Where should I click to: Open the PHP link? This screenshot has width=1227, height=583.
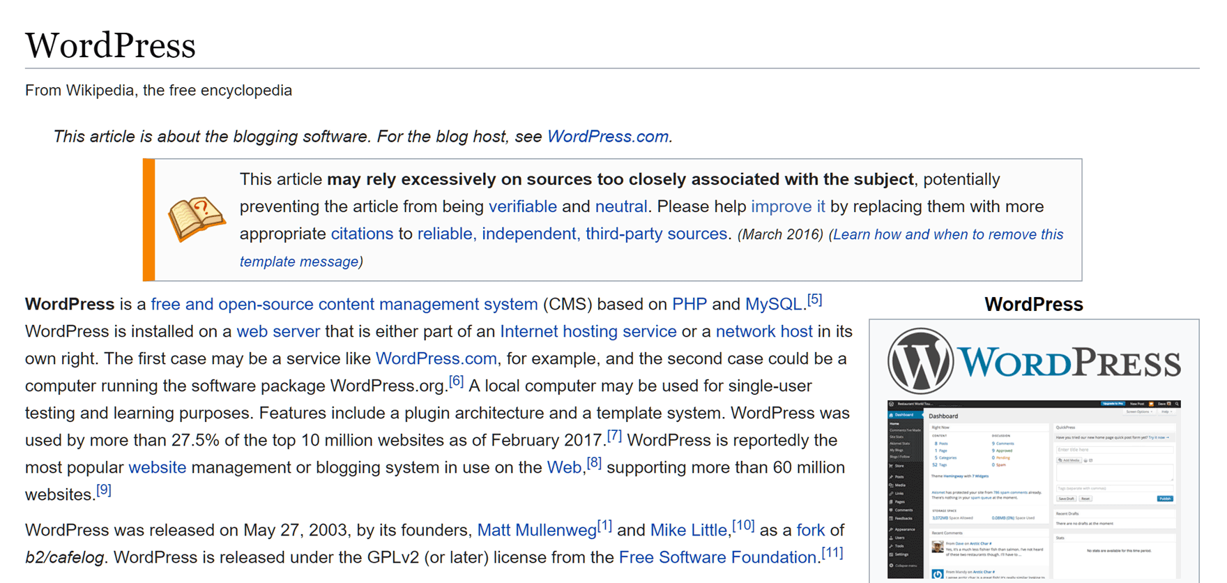689,305
